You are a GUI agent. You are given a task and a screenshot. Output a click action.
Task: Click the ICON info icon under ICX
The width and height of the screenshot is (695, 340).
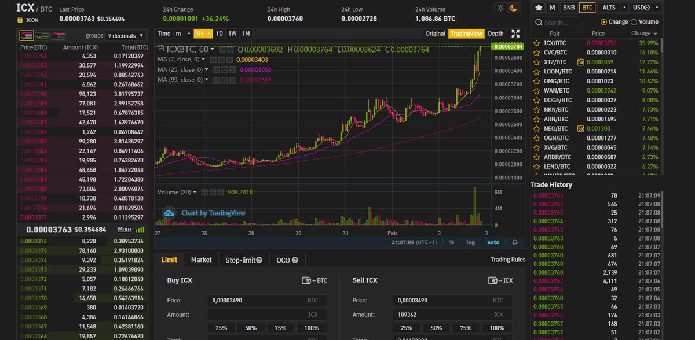click(20, 20)
